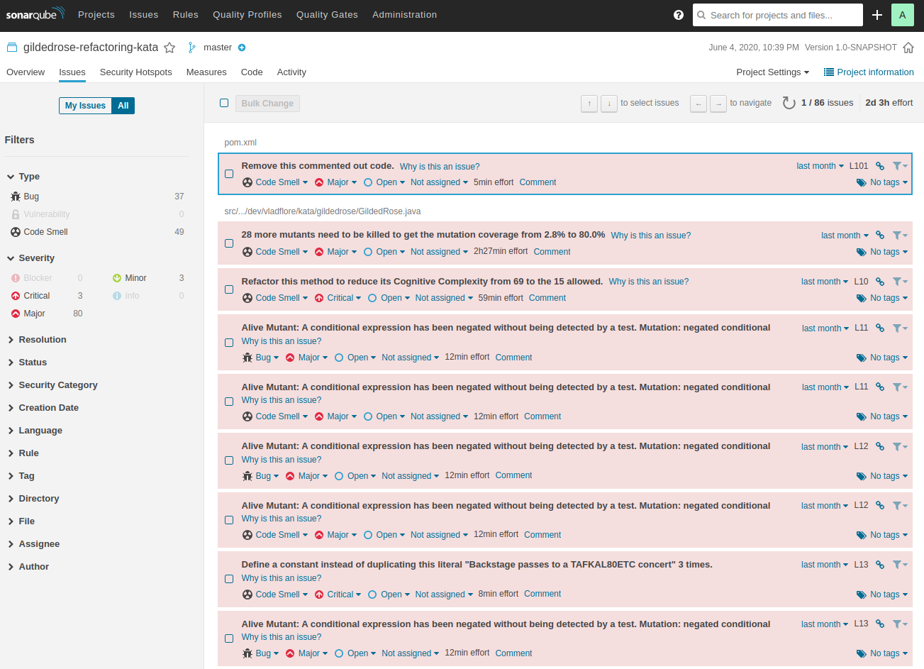Screen dimensions: 924x669
Task: Click 'Why is this an issue?' on pom.xml issue
Action: (440, 167)
